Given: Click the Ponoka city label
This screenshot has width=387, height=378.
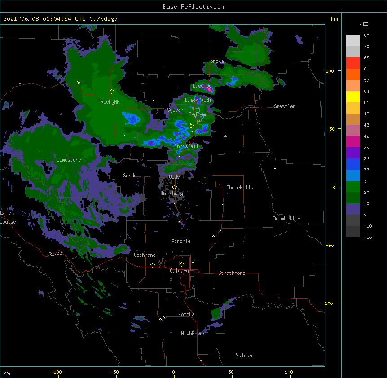Looking at the screenshot, I should [x=215, y=61].
